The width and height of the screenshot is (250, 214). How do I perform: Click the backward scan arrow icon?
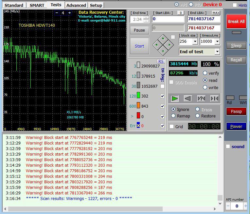pos(188,98)
